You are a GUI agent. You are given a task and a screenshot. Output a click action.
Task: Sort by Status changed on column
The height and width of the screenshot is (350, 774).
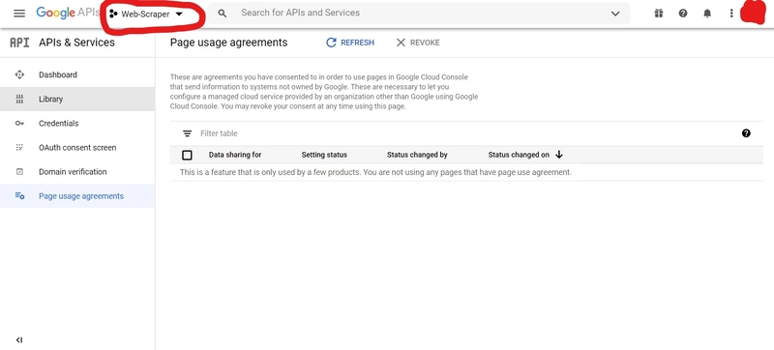[x=519, y=155]
